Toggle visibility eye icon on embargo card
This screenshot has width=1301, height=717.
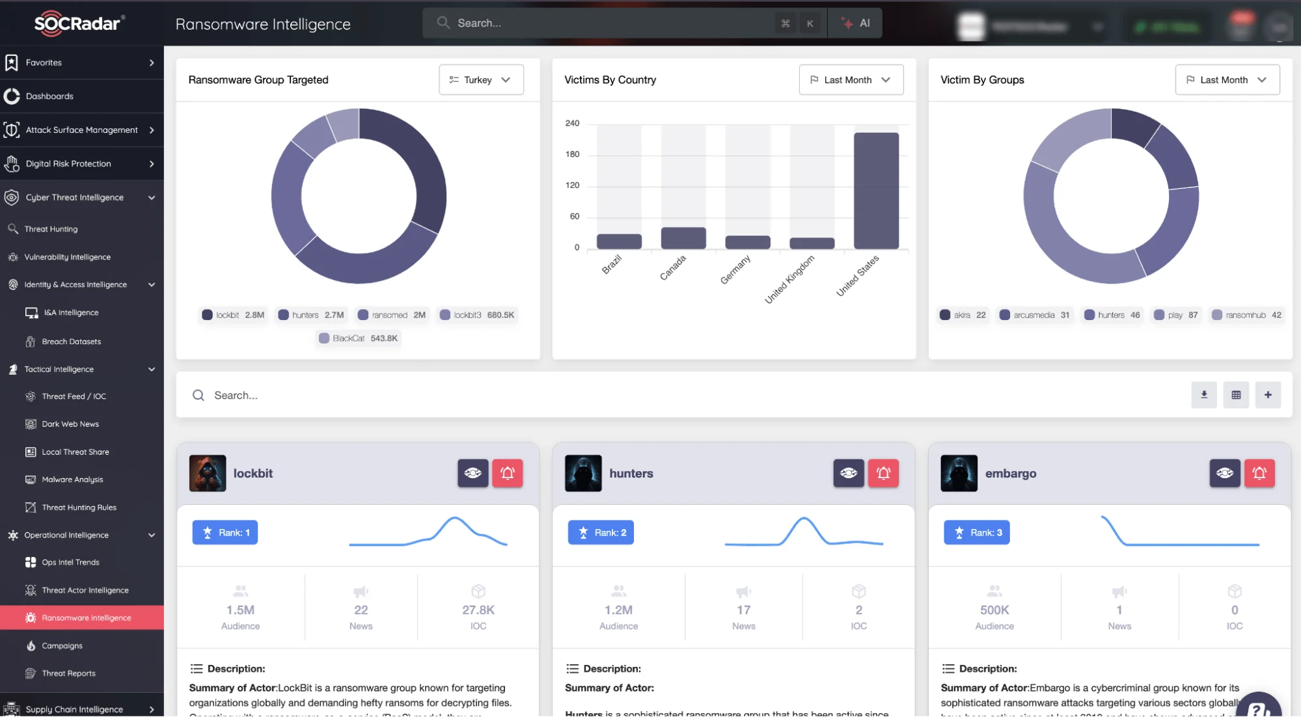tap(1224, 472)
